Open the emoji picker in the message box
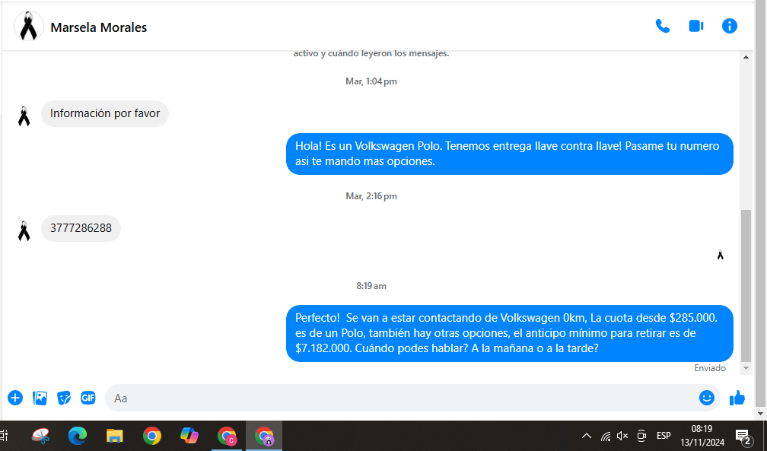Screen dimensions: 767x451 pyautogui.click(x=706, y=398)
